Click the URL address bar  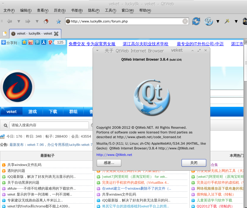[x=127, y=21]
